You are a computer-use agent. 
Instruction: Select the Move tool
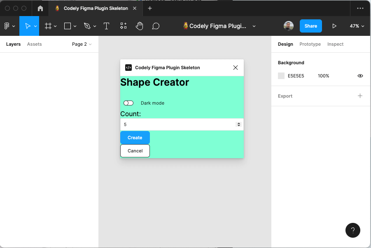tap(28, 26)
